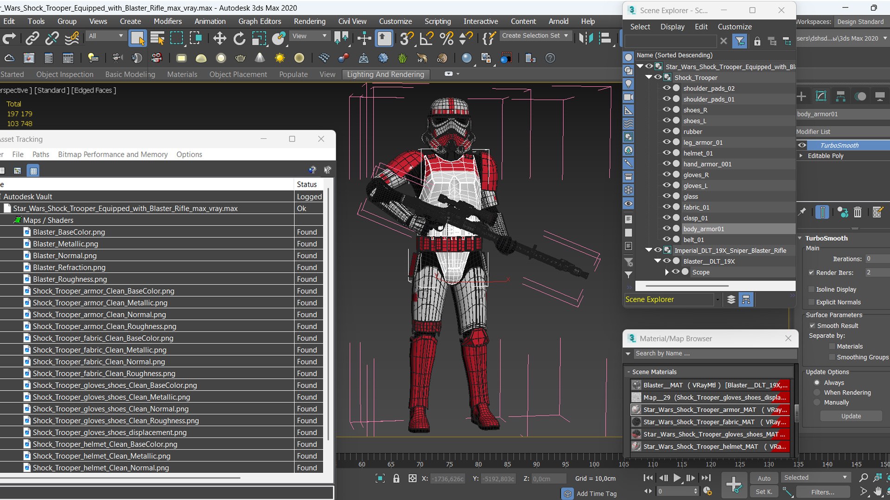Collapse the Shock_Trooper group node
Viewport: 890px width, 500px height.
pyautogui.click(x=649, y=77)
